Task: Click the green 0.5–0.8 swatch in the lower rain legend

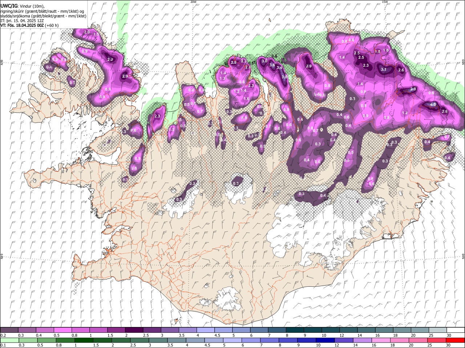Action: [x=47, y=340]
